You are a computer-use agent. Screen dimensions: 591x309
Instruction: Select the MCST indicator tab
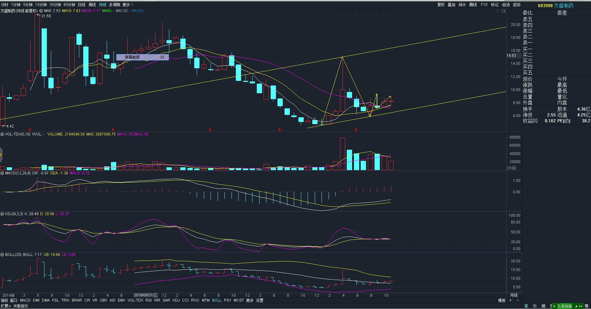pyautogui.click(x=238, y=300)
